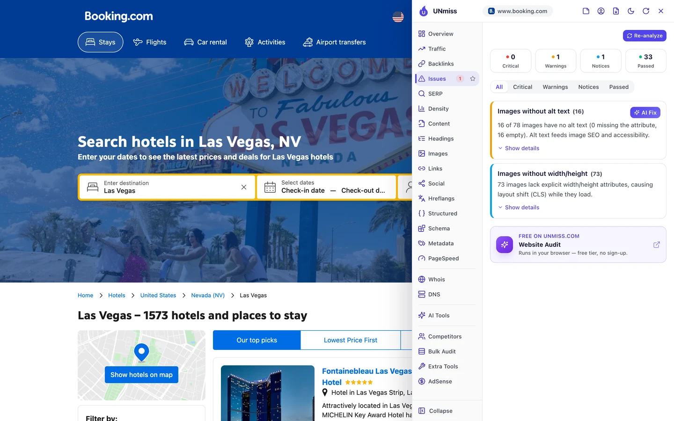Open the Density section
The image size is (674, 421).
[x=447, y=109]
